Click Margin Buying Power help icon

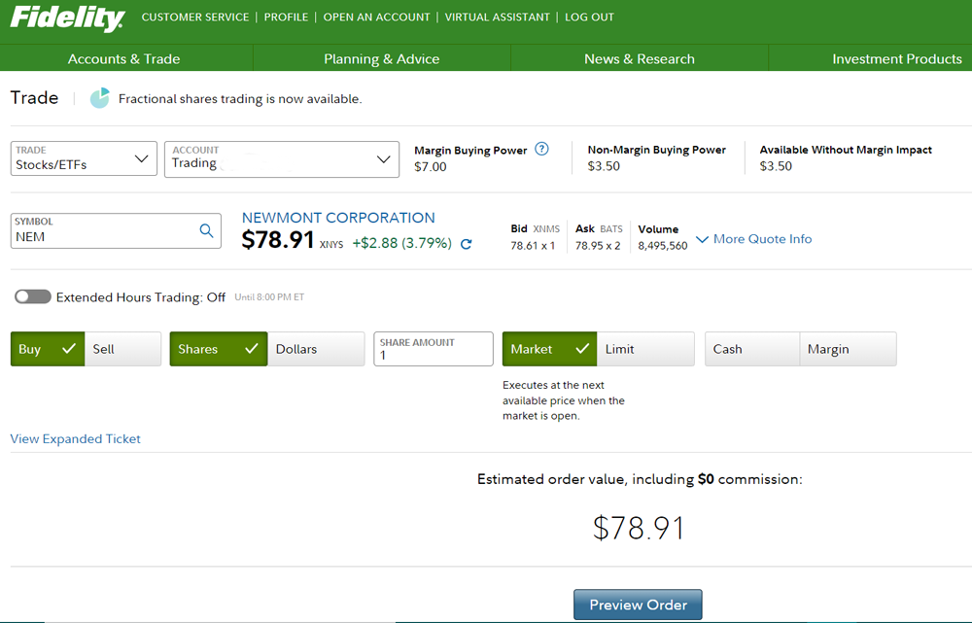(x=541, y=150)
